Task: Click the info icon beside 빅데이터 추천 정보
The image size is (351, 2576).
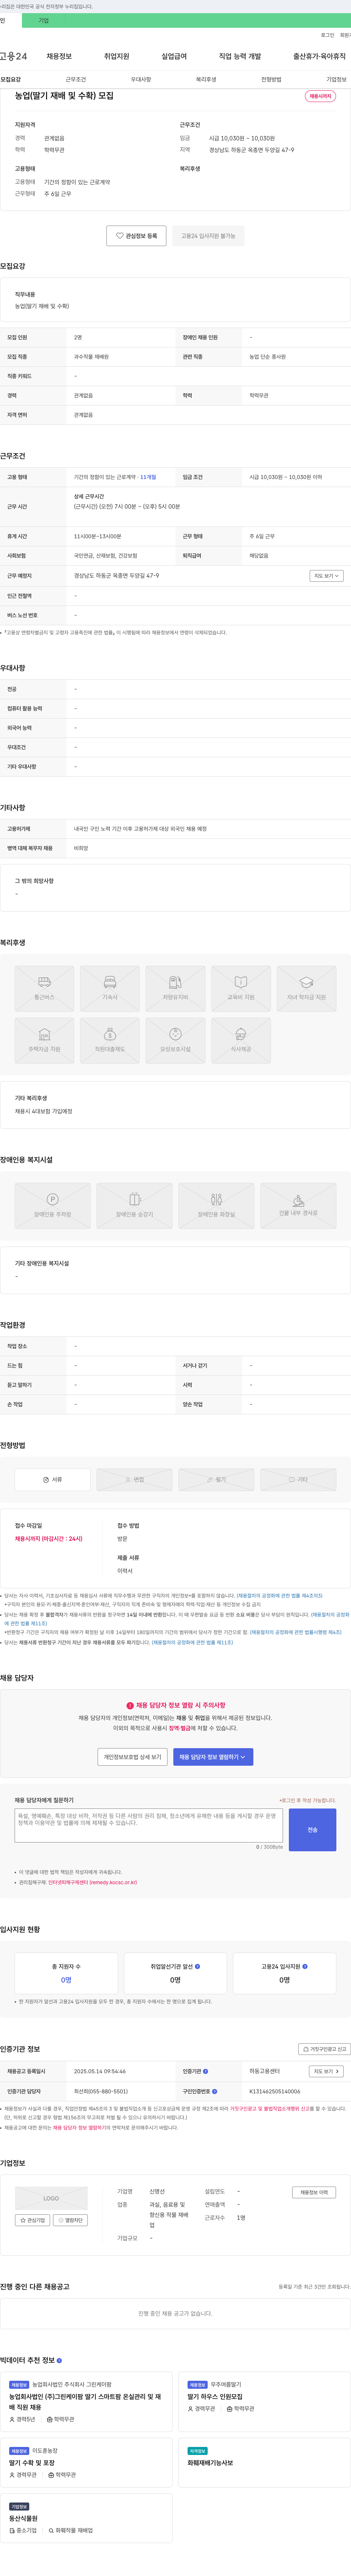Action: [x=59, y=2360]
